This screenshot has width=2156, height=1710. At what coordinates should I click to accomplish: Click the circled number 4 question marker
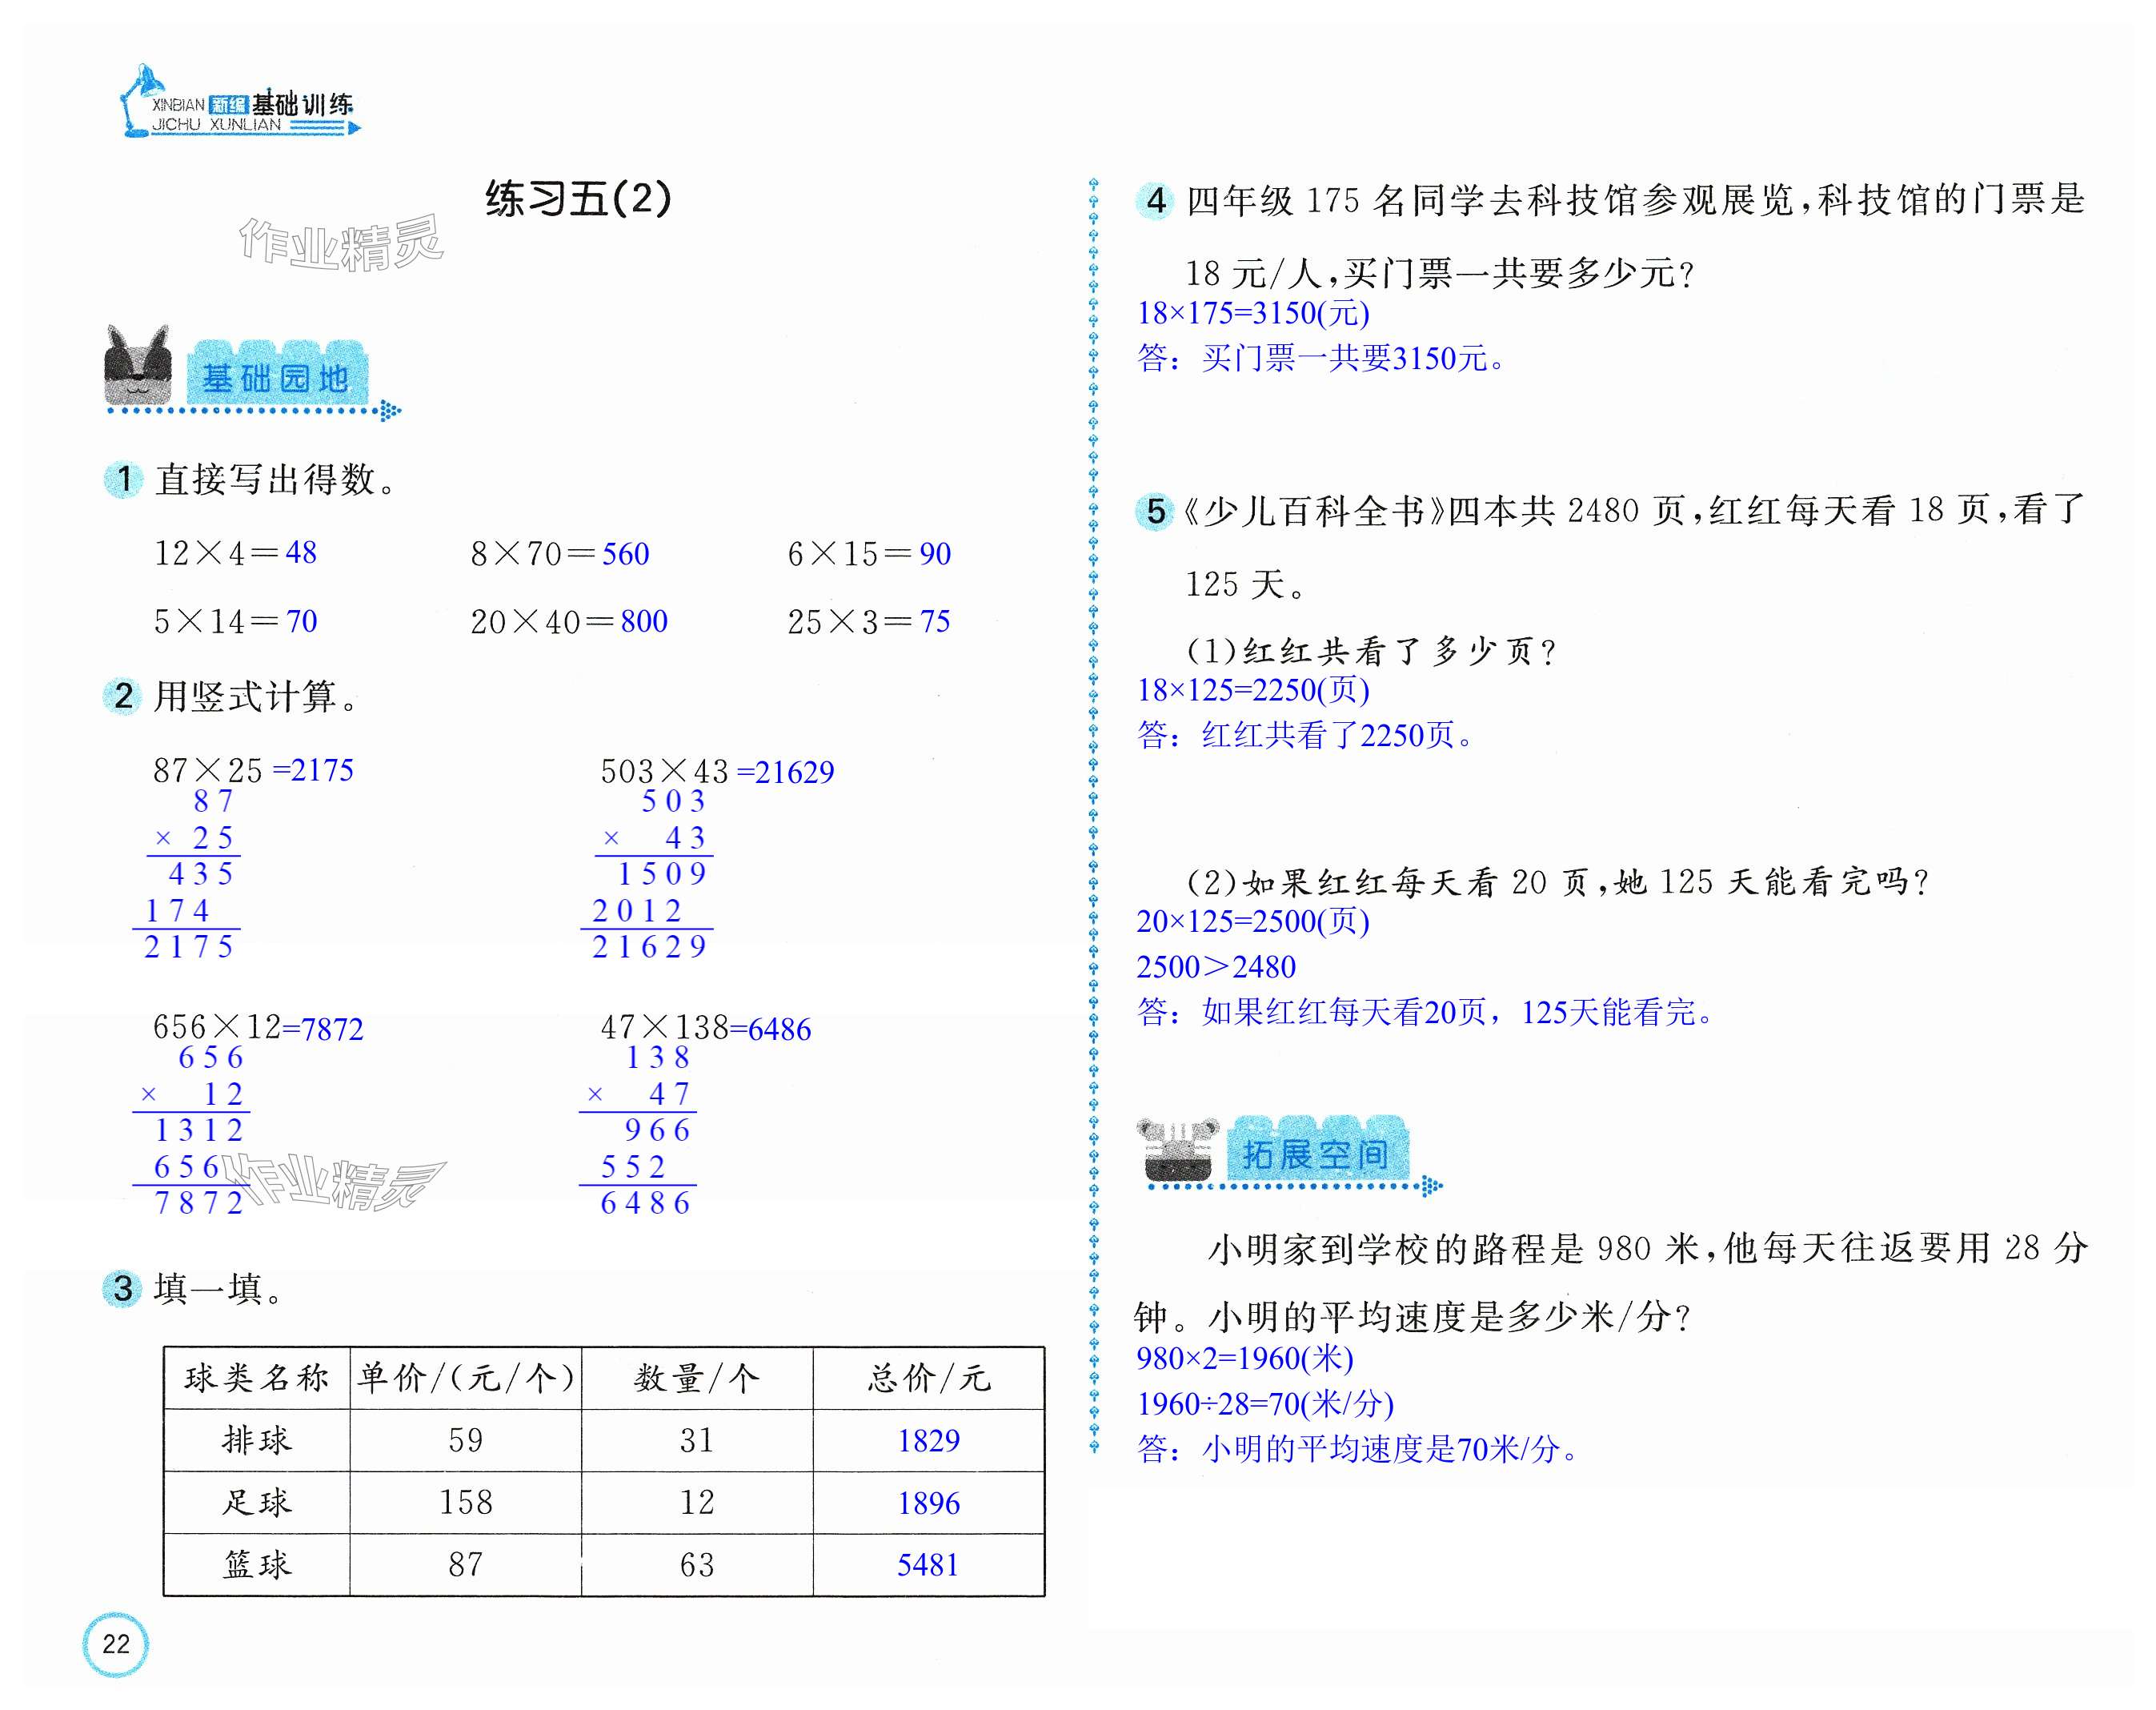pos(1155,200)
